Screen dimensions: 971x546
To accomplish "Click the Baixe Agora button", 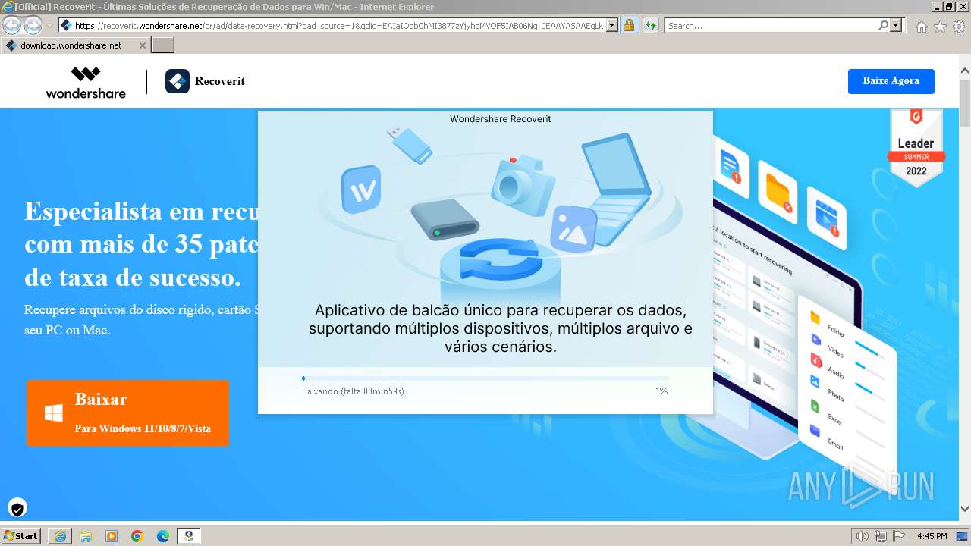I will [891, 81].
